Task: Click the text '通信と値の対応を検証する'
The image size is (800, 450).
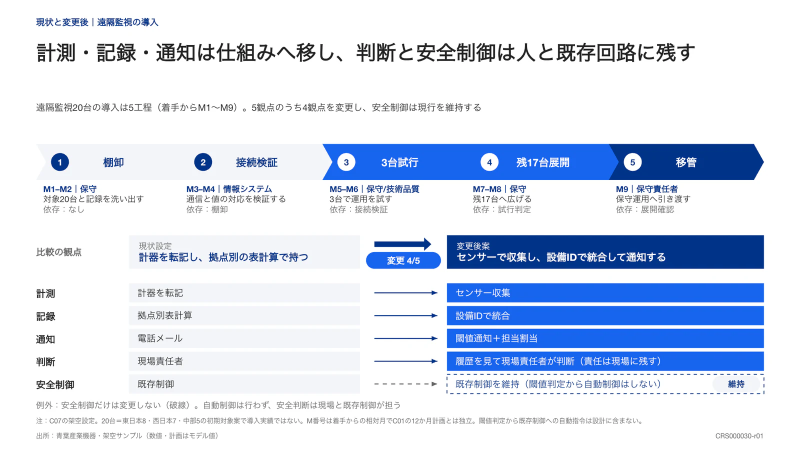Action: pos(236,199)
